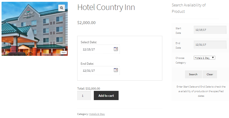Clear the availability search form
229x118 pixels.
click(210, 74)
